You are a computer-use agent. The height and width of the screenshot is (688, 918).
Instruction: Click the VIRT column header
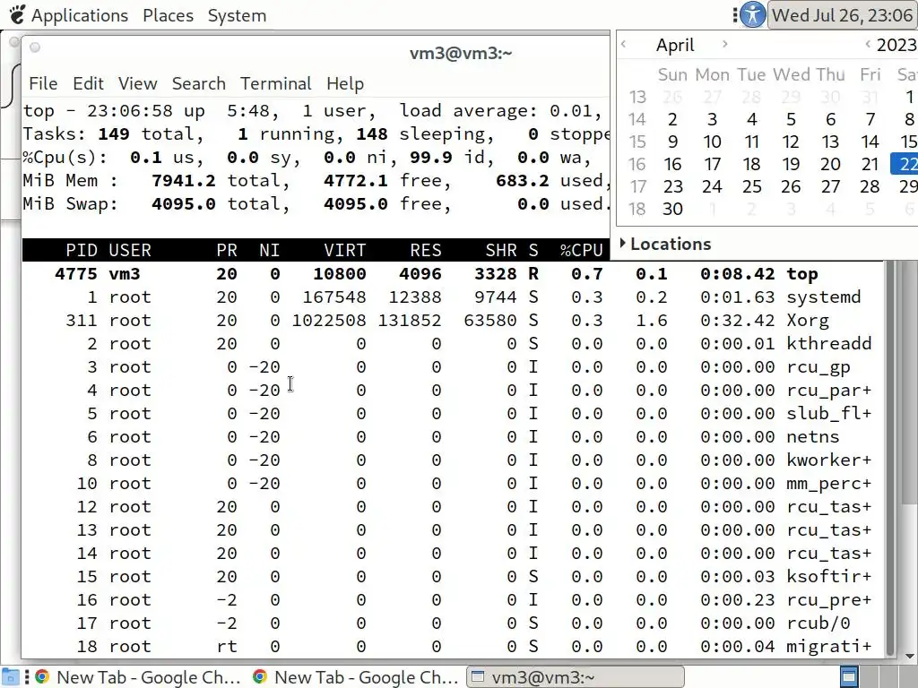click(345, 251)
